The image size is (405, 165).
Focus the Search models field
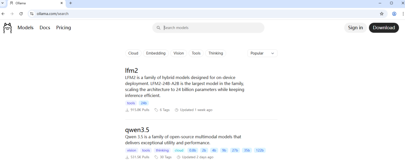point(208,28)
